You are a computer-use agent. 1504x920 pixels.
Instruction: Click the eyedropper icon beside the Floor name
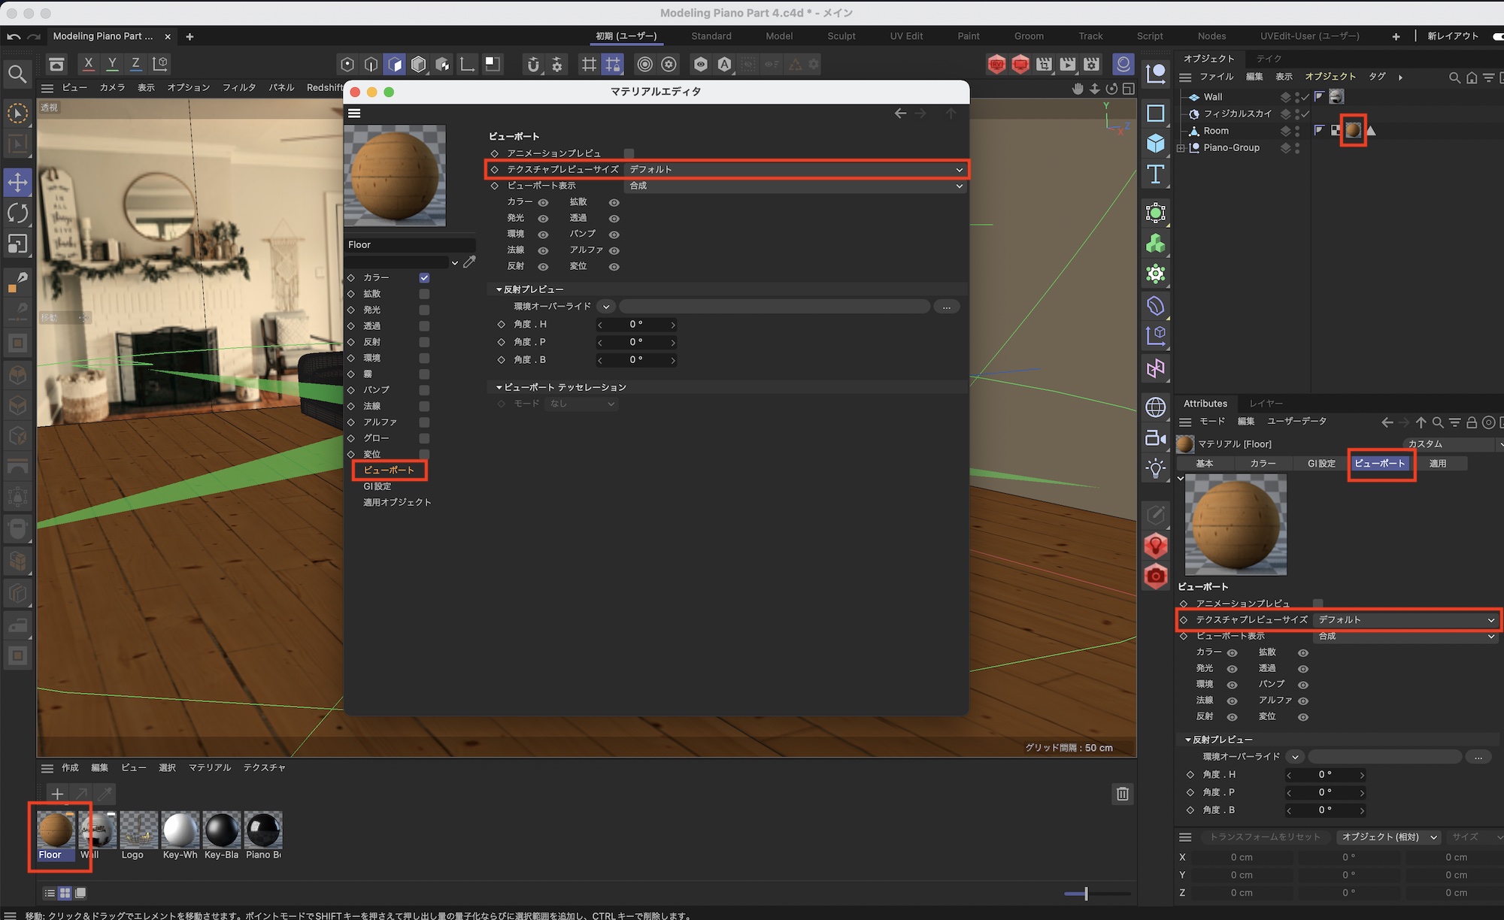(469, 262)
